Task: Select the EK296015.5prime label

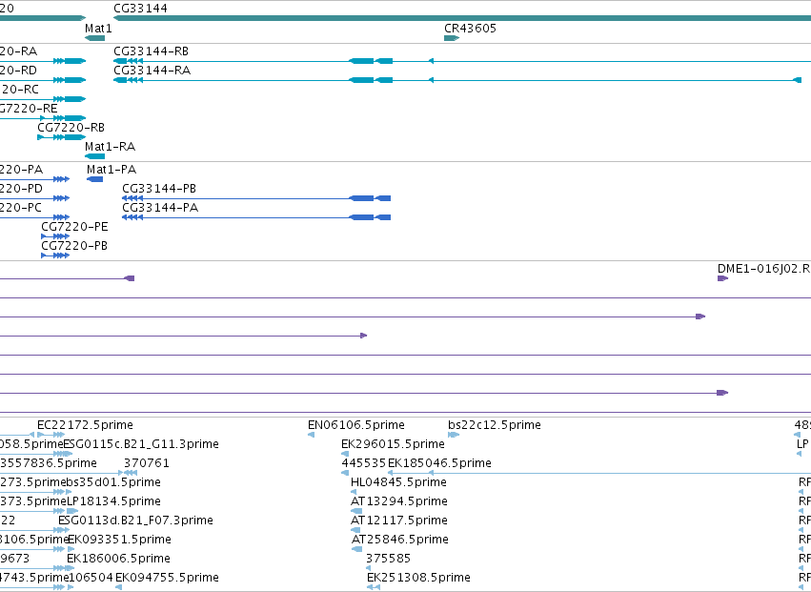Action: coord(393,444)
